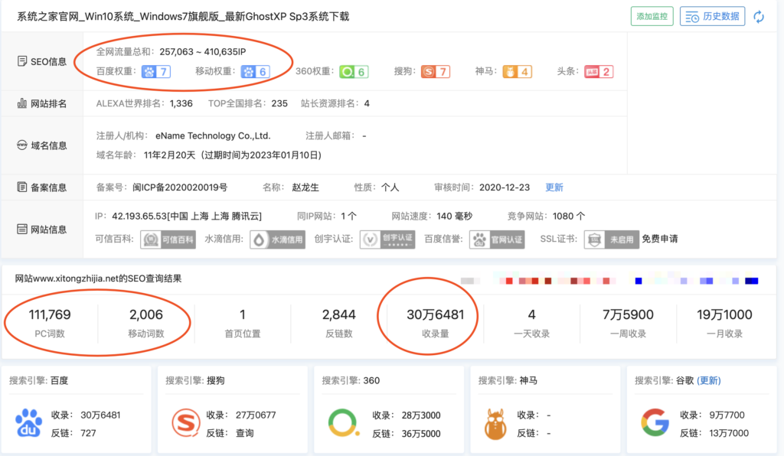Viewport: 784px width, 456px height.
Task: Click ICP number 闽ICP备2020020019号
Action: pos(180,187)
